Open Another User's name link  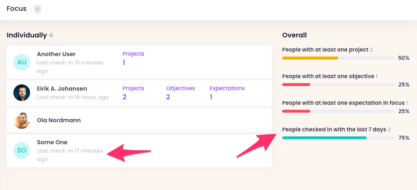point(56,54)
